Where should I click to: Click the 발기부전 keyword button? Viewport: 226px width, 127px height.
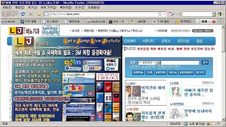click(x=200, y=72)
